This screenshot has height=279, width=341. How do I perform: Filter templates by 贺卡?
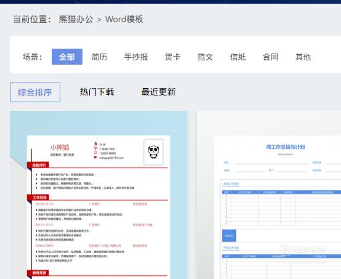[x=173, y=57]
